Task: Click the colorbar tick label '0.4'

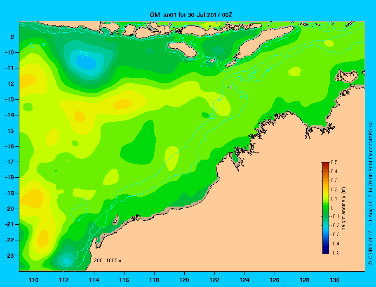Action: point(334,172)
